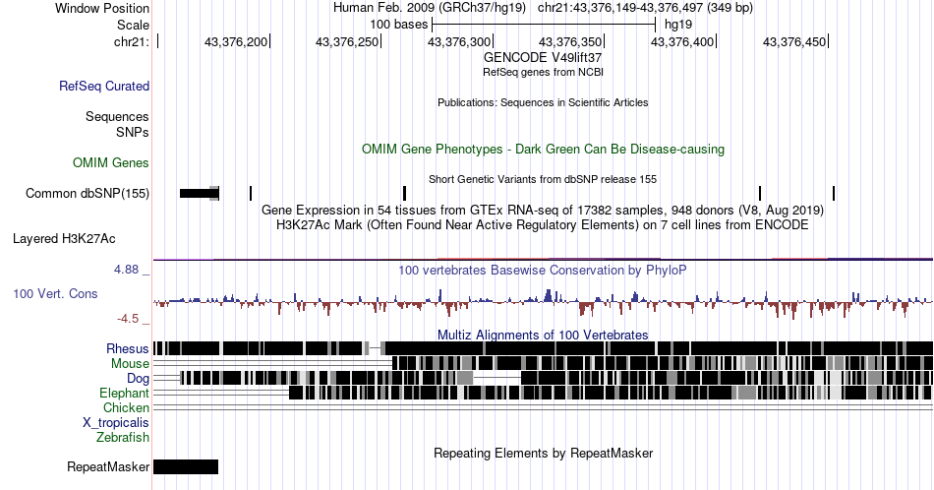Click Publications: Sequences in Scientific Articles title
The image size is (934, 490).
click(543, 102)
